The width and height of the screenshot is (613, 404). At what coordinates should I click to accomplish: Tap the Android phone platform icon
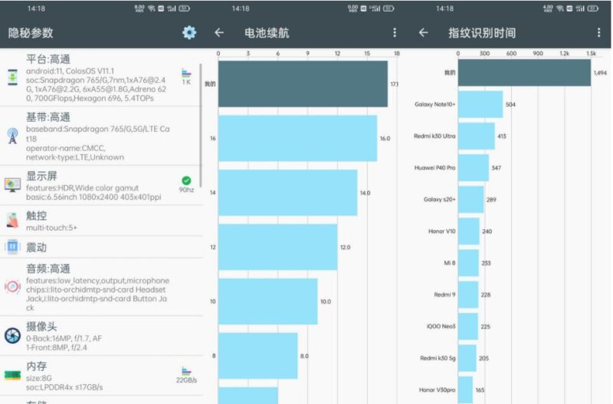point(12,77)
